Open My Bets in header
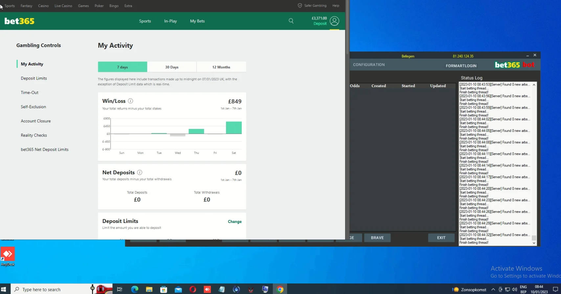 click(197, 21)
